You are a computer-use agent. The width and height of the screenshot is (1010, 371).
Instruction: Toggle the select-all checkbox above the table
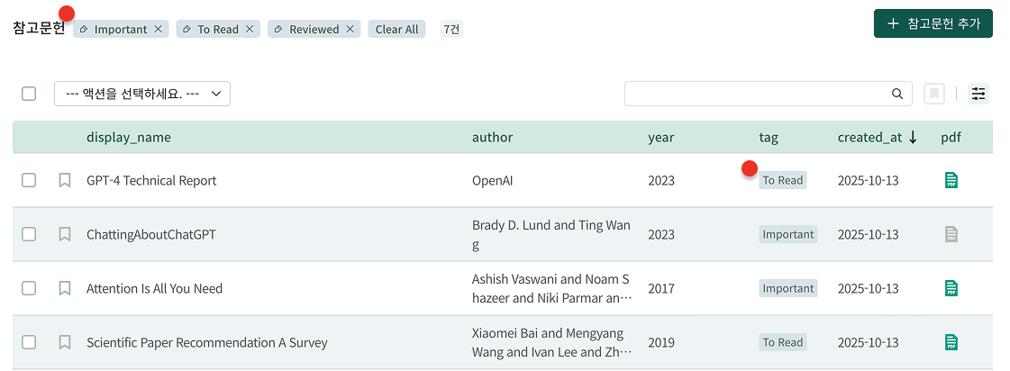[29, 94]
